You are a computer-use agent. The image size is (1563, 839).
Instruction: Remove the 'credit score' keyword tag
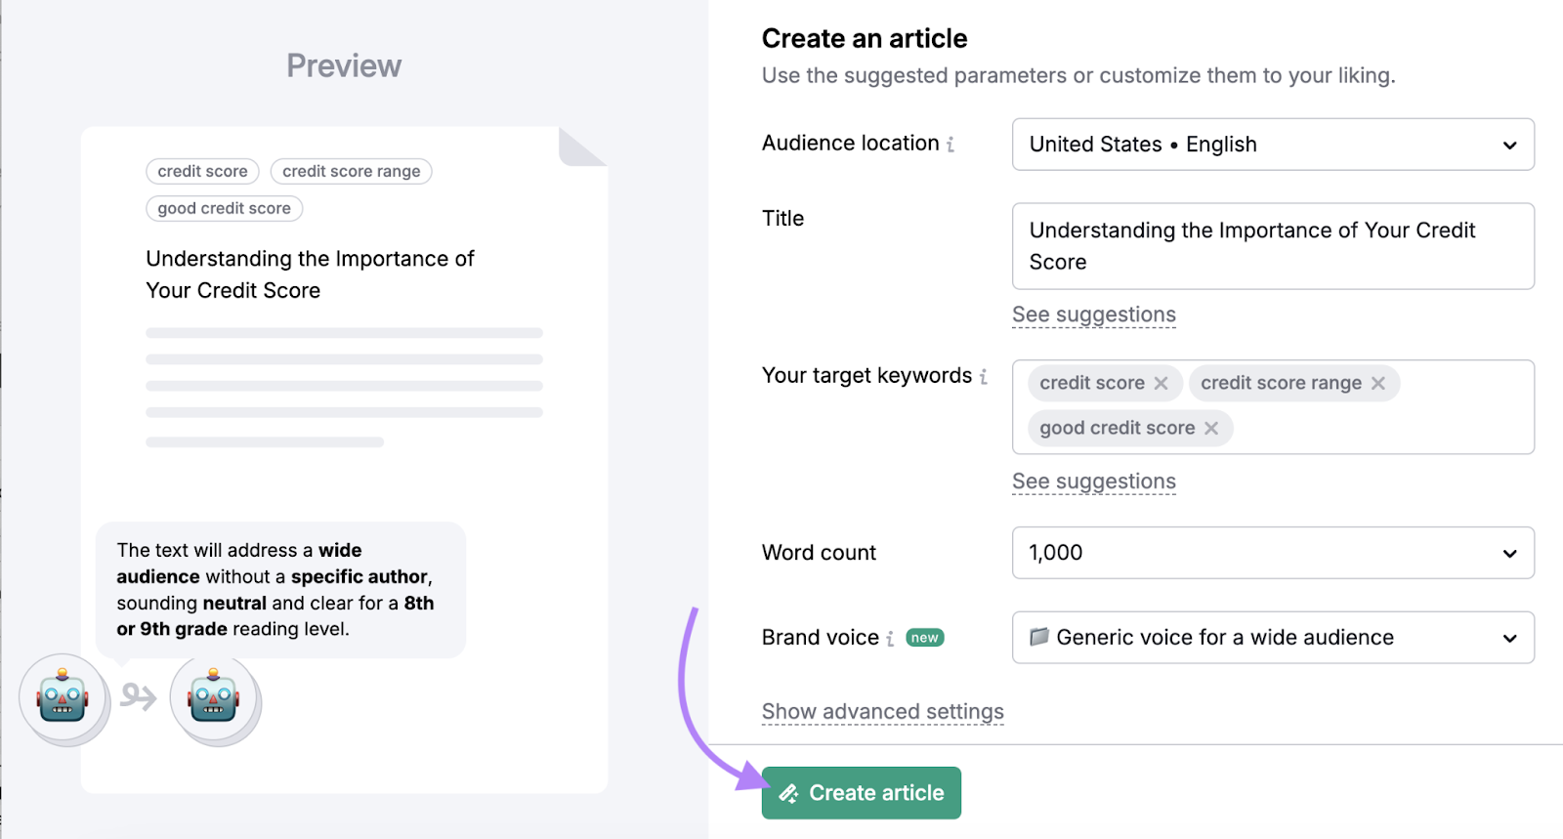[x=1161, y=383]
